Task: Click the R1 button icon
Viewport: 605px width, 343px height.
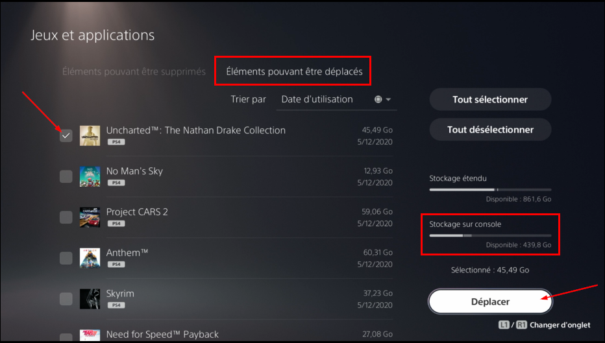Action: coord(521,325)
